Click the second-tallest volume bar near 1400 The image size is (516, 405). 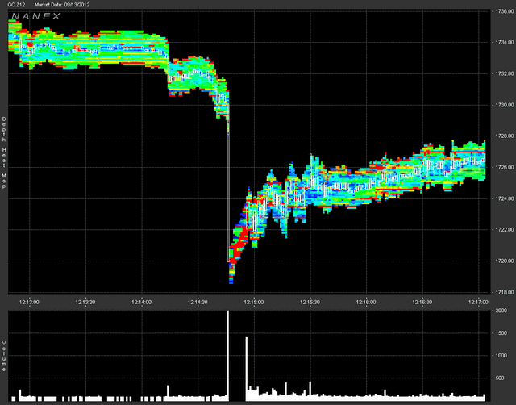pyautogui.click(x=247, y=369)
